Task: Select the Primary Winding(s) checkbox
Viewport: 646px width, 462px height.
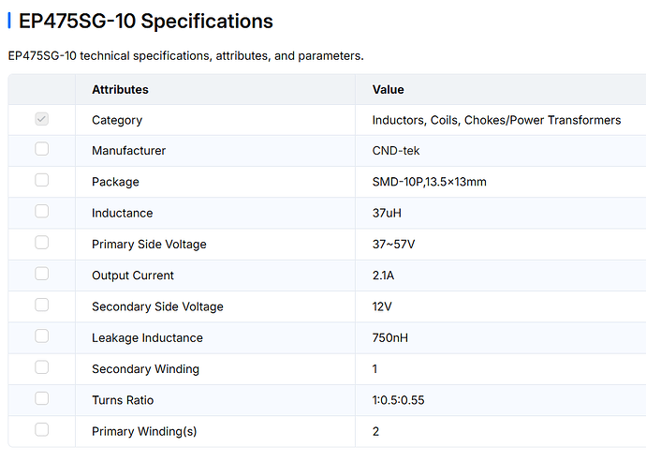Action: tap(41, 430)
